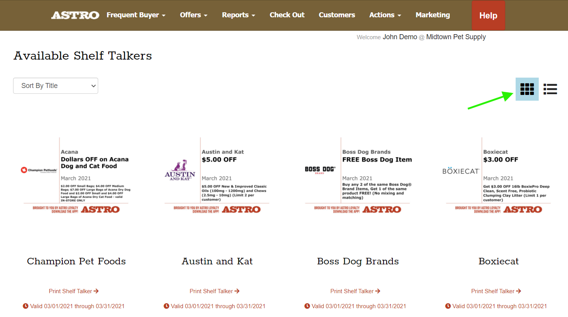Click clock icon under Boss Dog Brands
This screenshot has width=568, height=317.
pos(307,306)
